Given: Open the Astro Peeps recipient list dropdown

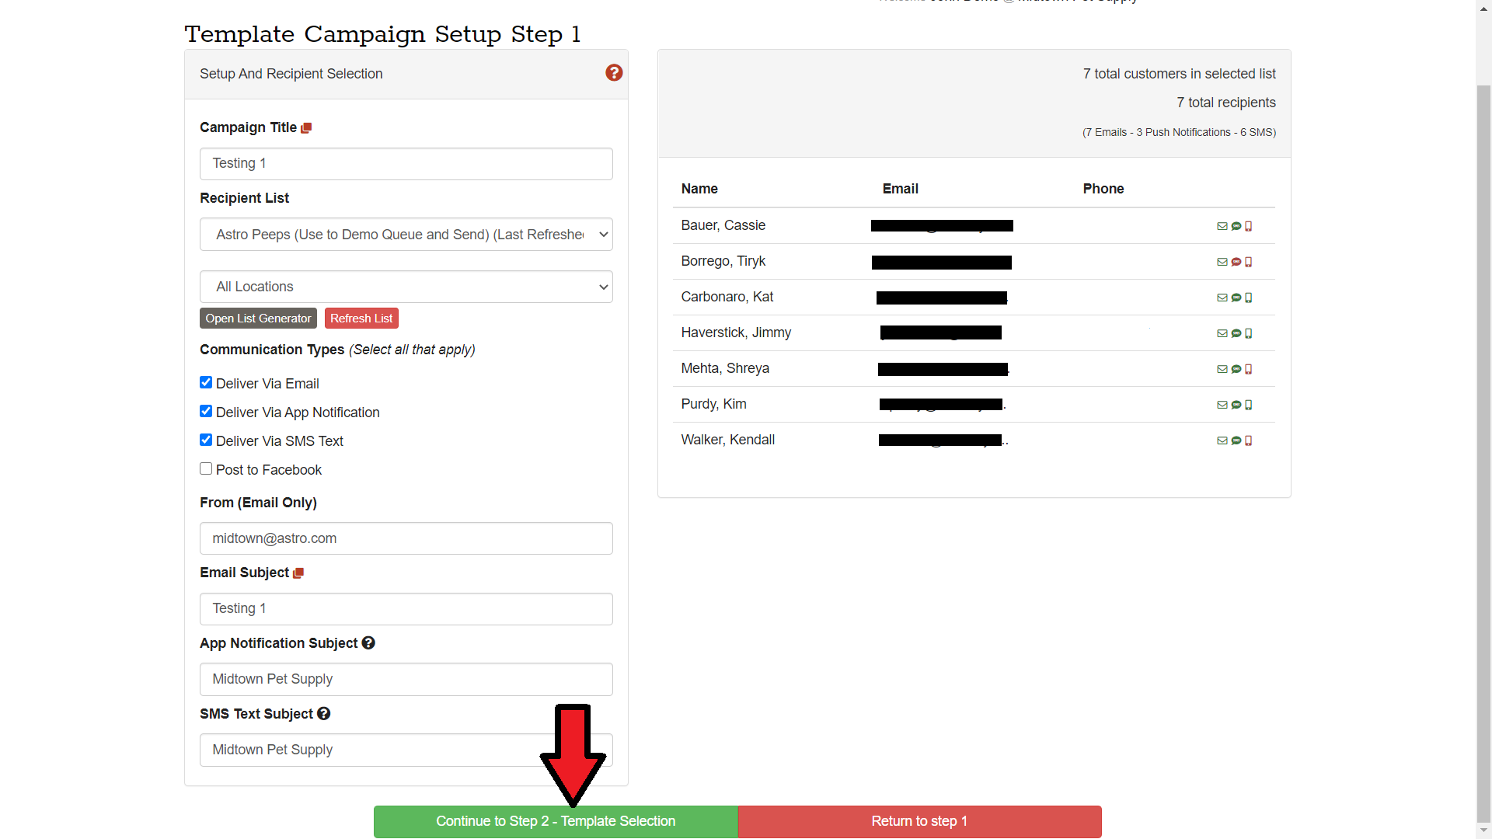Looking at the screenshot, I should [406, 235].
